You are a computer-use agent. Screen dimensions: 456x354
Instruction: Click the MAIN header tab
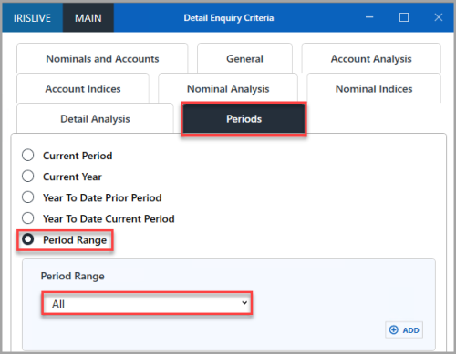(88, 17)
